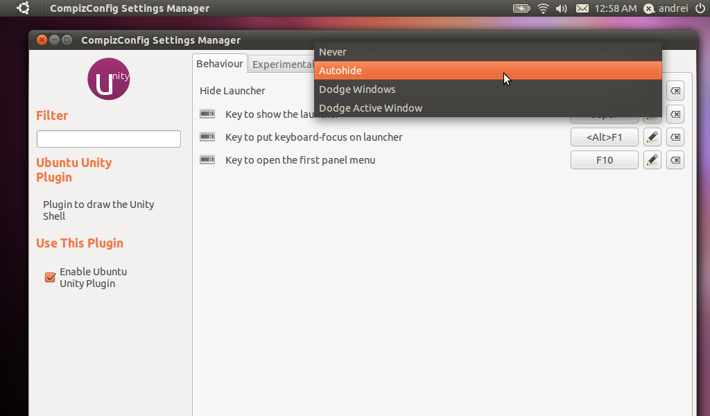Toggle Enable Ubuntu Unity Plugin checkbox
Image resolution: width=710 pixels, height=416 pixels.
[x=50, y=277]
